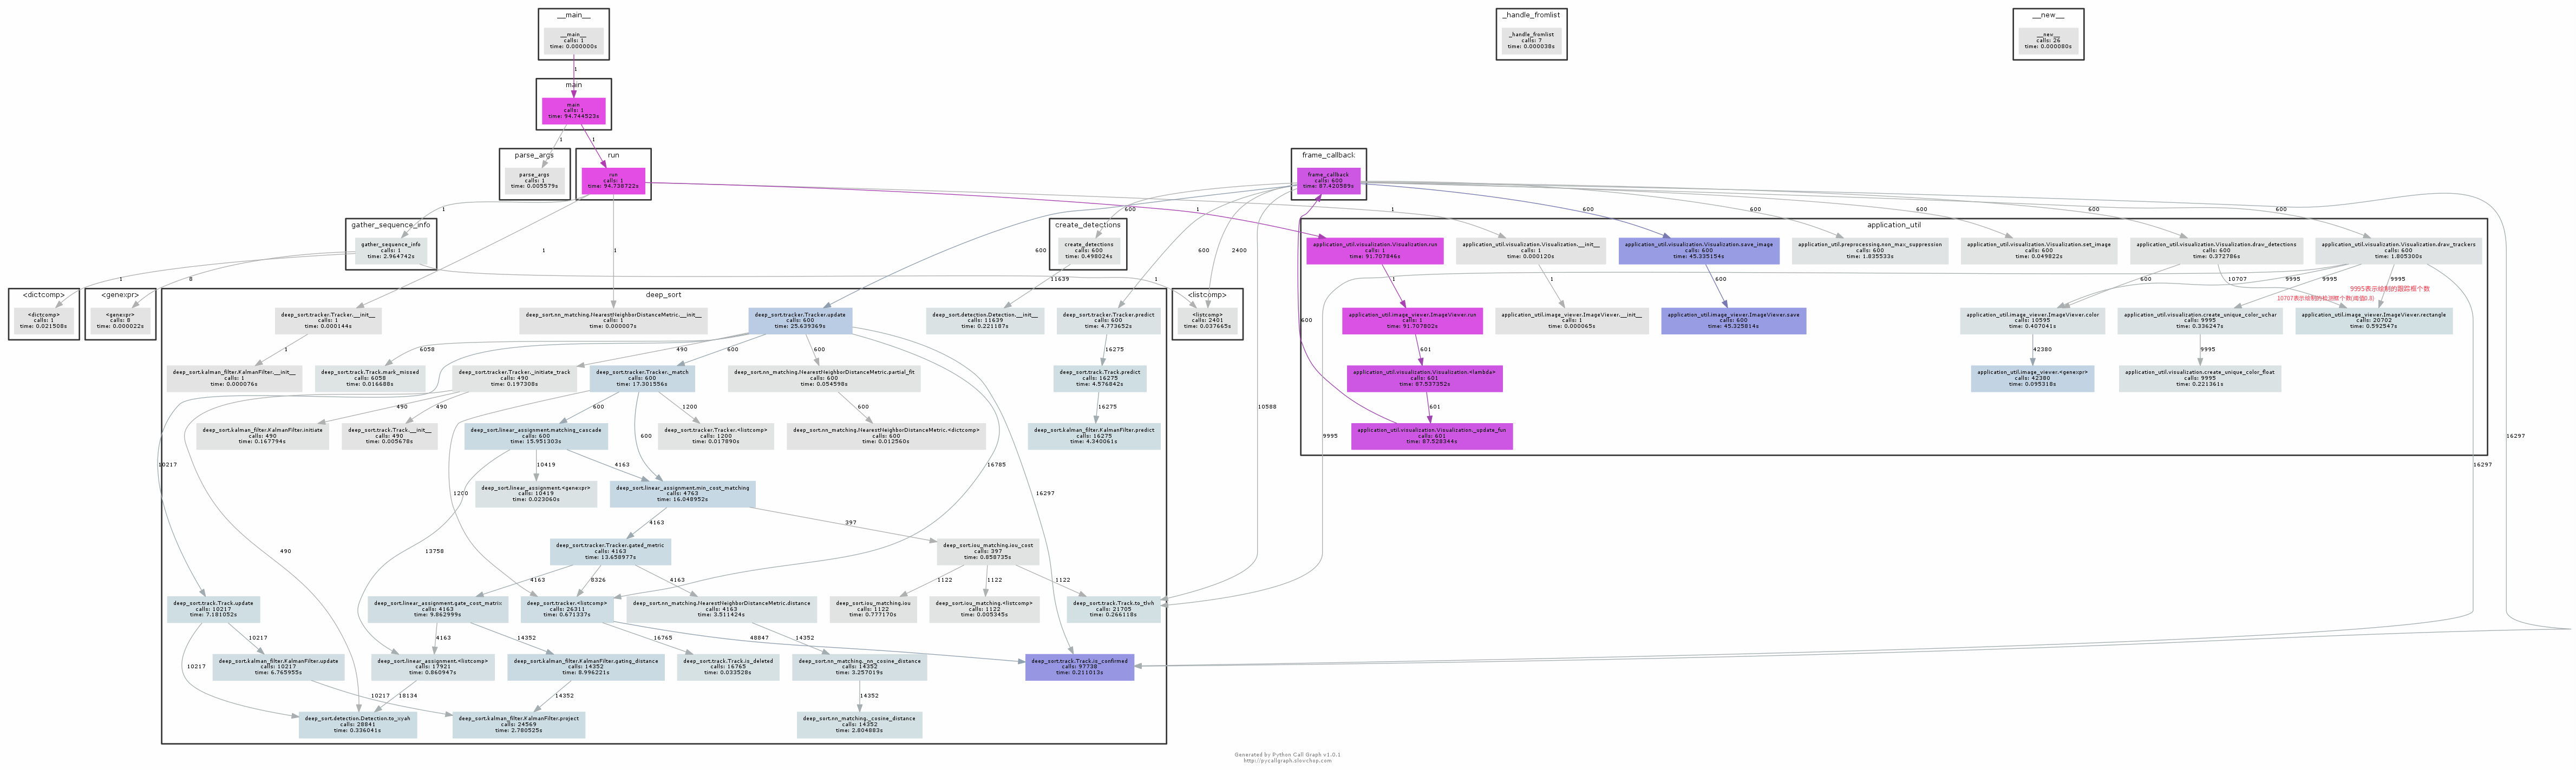Screen dimensions: 2576x770
Task: Select deep_sort.track.Track.to_tlwh node
Action: tap(1113, 609)
